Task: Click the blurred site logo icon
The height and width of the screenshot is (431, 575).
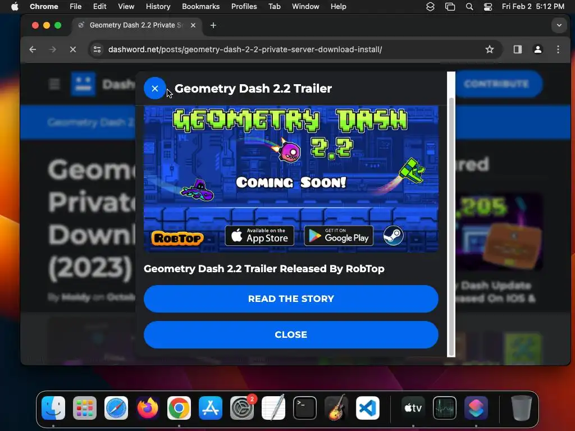Action: (x=83, y=84)
